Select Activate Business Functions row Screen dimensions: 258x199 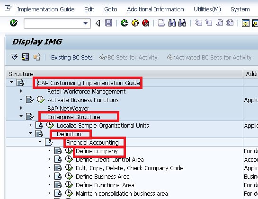pyautogui.click(x=83, y=100)
